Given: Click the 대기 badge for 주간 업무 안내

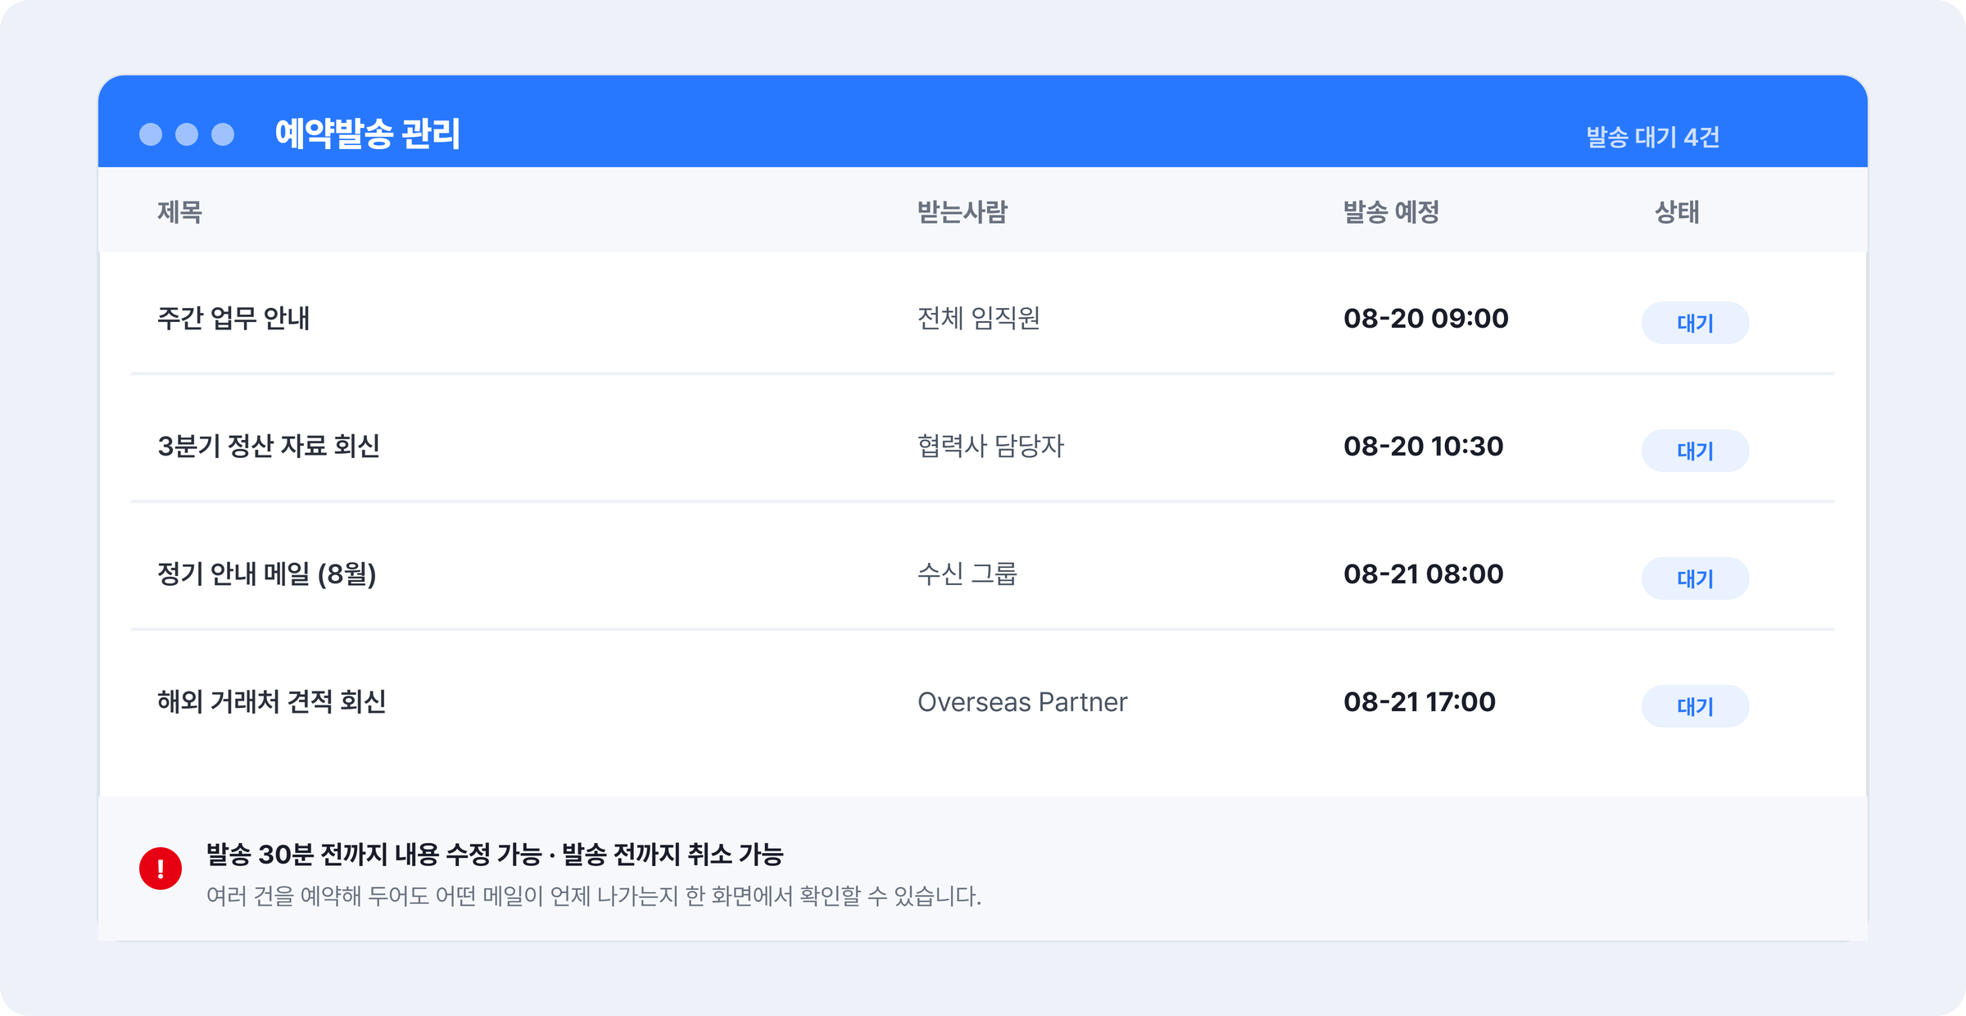Looking at the screenshot, I should (x=1695, y=323).
